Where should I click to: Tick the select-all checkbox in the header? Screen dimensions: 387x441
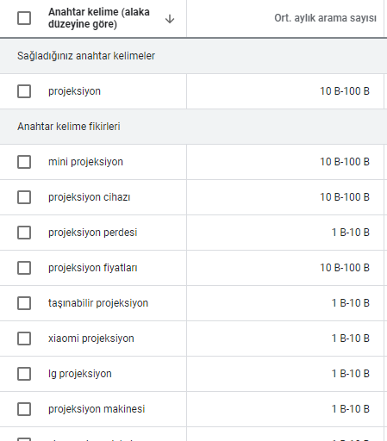point(24,18)
